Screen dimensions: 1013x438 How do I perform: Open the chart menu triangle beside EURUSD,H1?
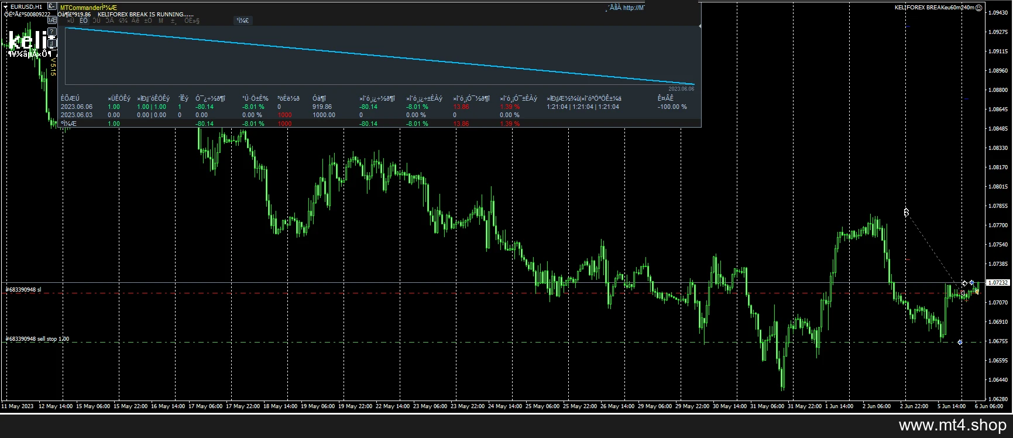click(x=5, y=7)
